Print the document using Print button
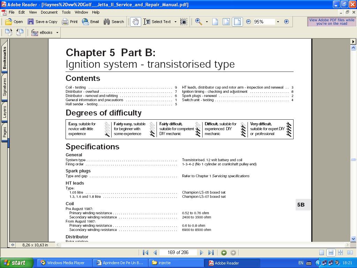 70,22
